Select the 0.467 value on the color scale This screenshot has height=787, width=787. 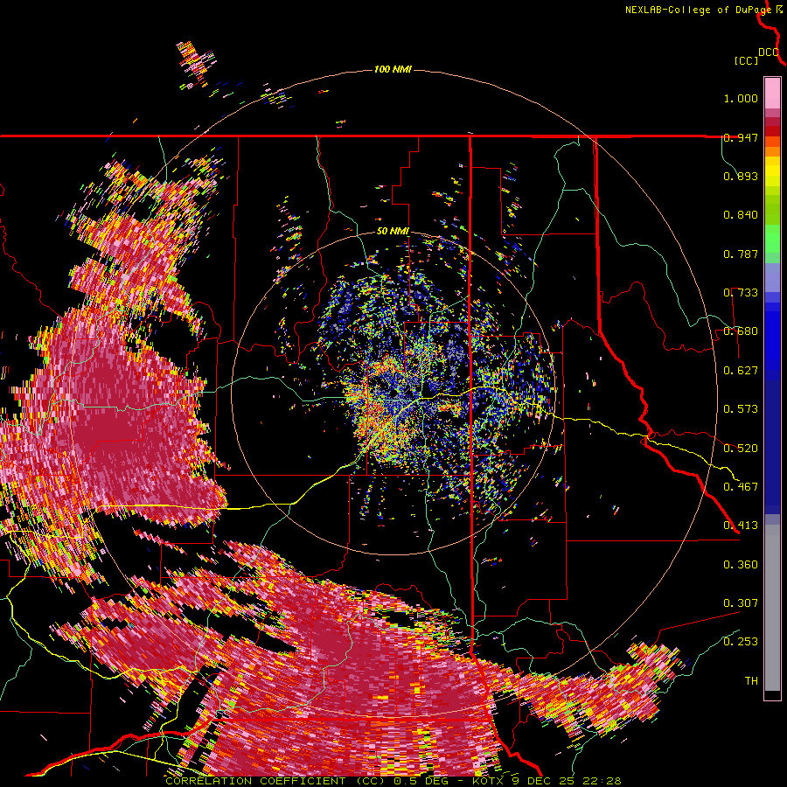pos(741,486)
